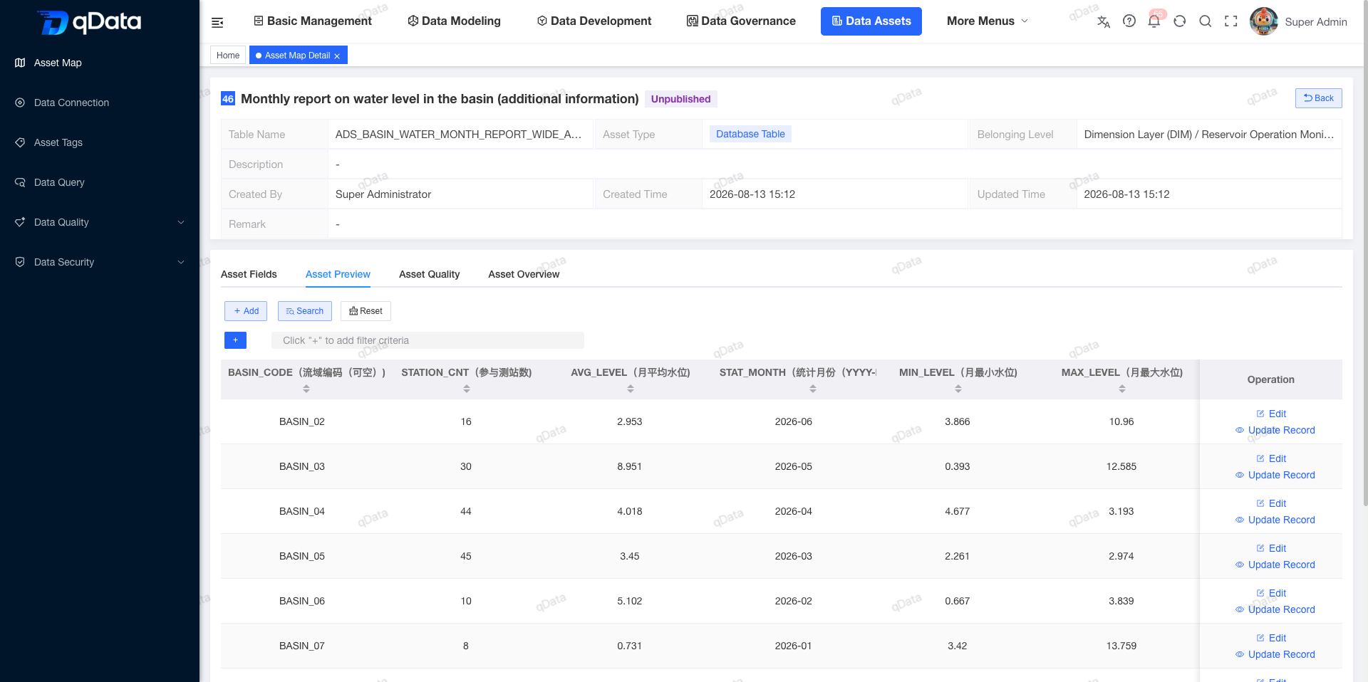Switch to Asset Overview tab

[524, 274]
